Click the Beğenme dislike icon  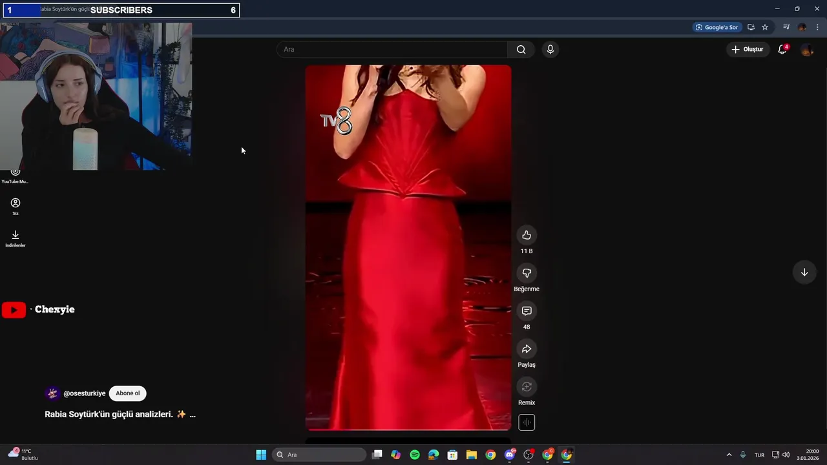(x=527, y=273)
